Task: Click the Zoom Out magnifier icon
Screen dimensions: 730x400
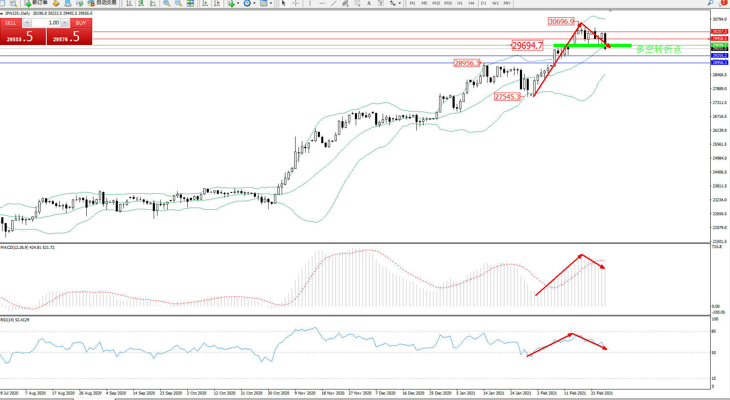Action: click(x=179, y=3)
